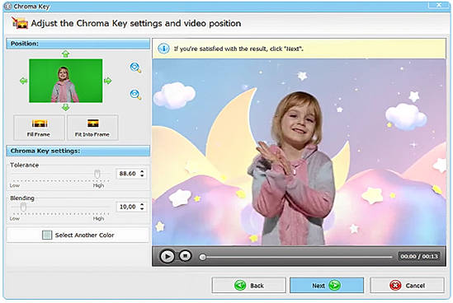Increase Blending using the up stepper arrow

pos(142,204)
